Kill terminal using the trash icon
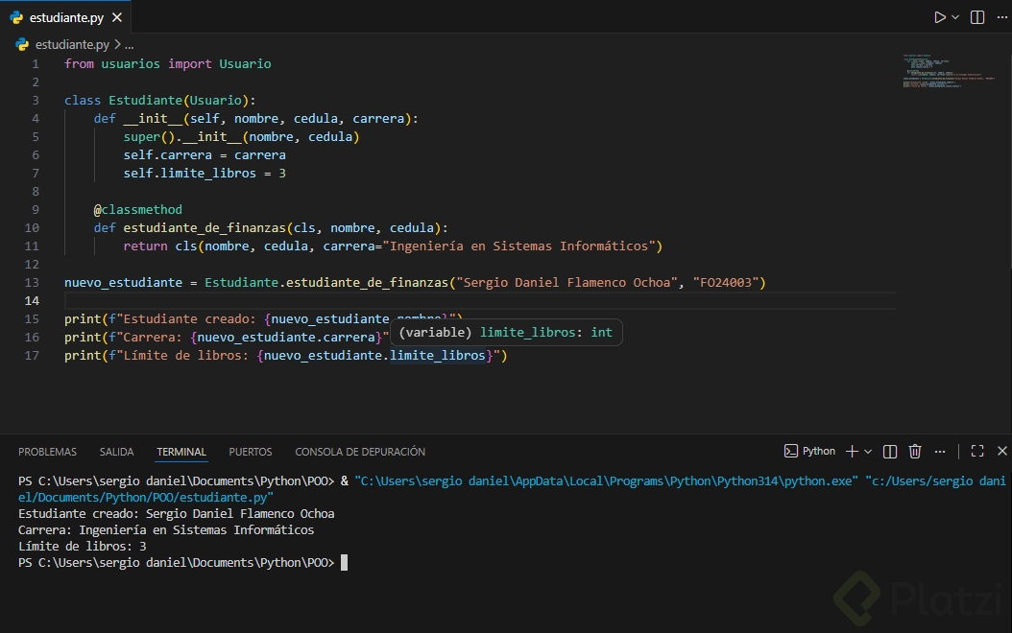Image resolution: width=1012 pixels, height=633 pixels. pyautogui.click(x=915, y=451)
